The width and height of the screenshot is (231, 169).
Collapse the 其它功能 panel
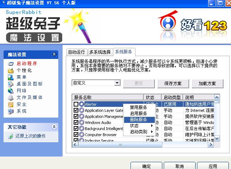[54, 126]
